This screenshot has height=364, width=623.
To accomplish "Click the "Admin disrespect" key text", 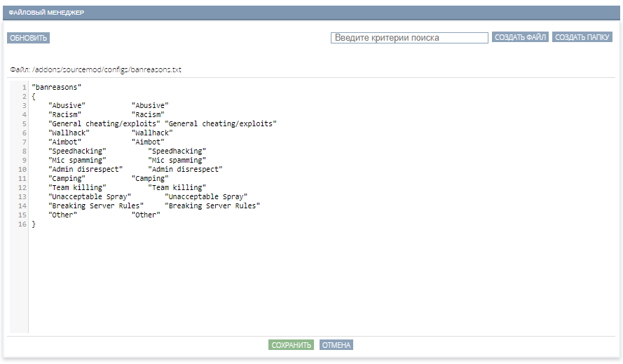I will pyautogui.click(x=85, y=170).
